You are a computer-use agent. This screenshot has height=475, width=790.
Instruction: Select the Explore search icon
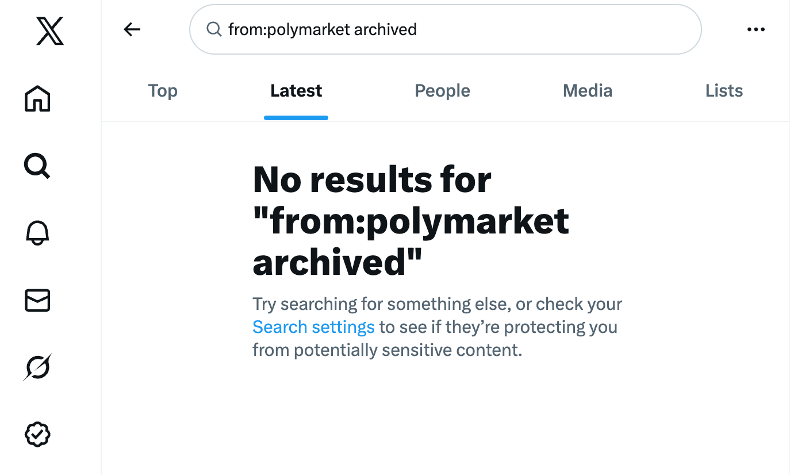pos(37,166)
